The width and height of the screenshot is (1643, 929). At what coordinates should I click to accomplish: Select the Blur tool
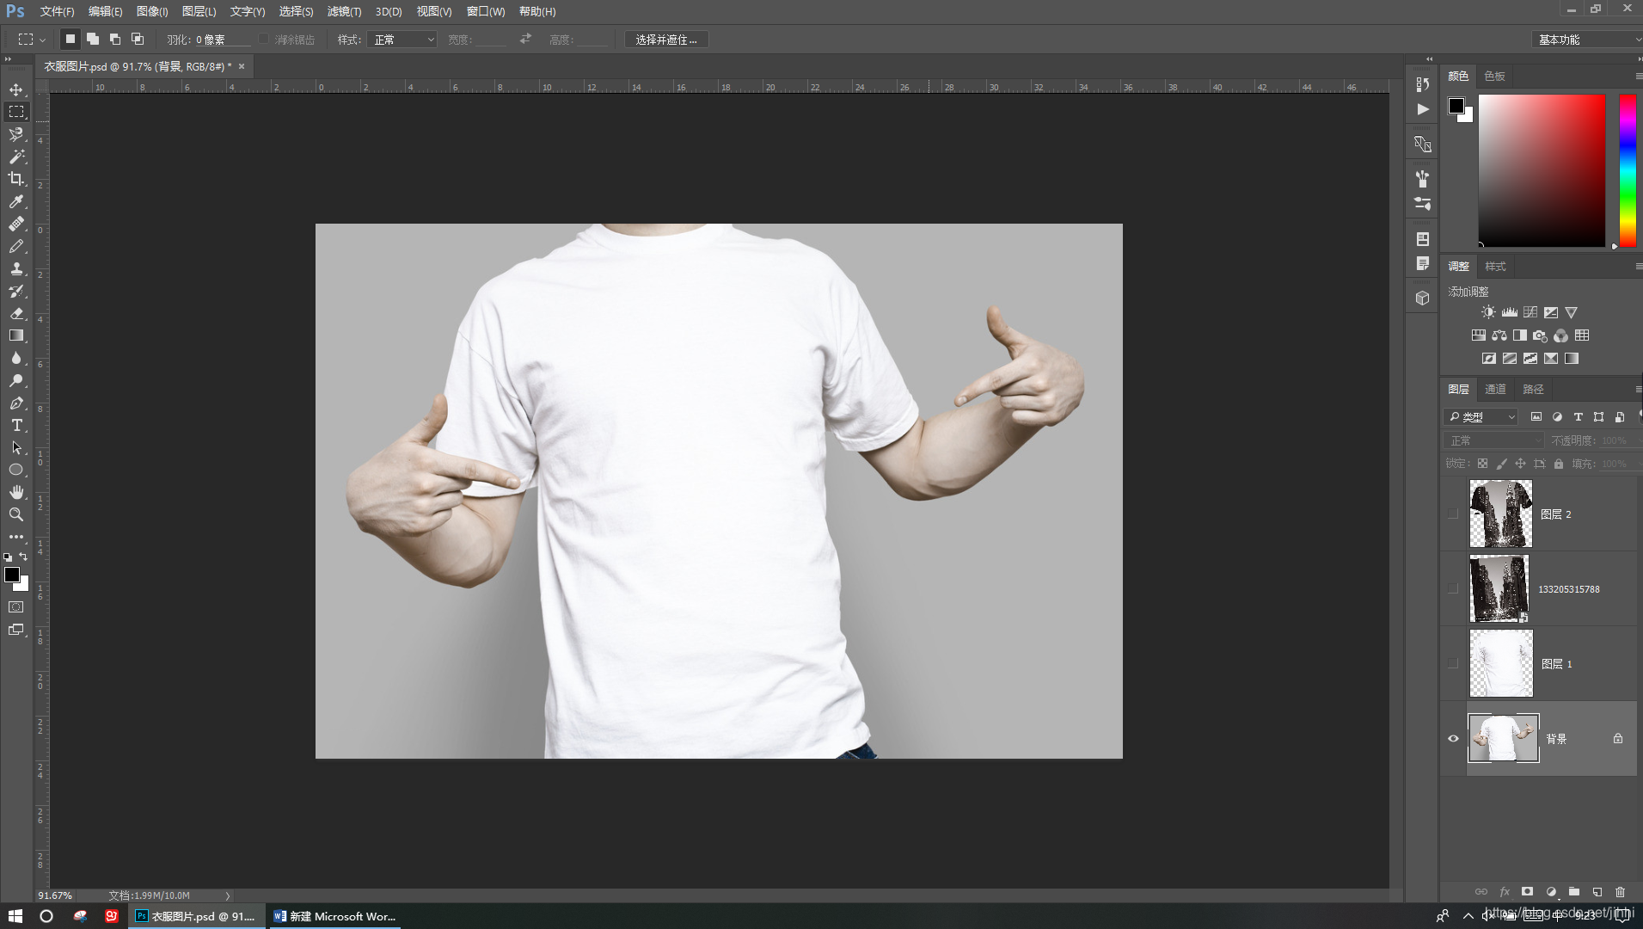(16, 358)
